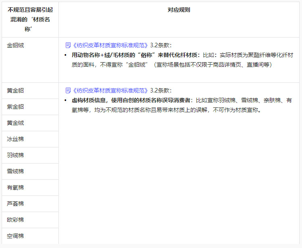
Task: Select the 有氧棉 cell in the left column
Action: click(15, 187)
